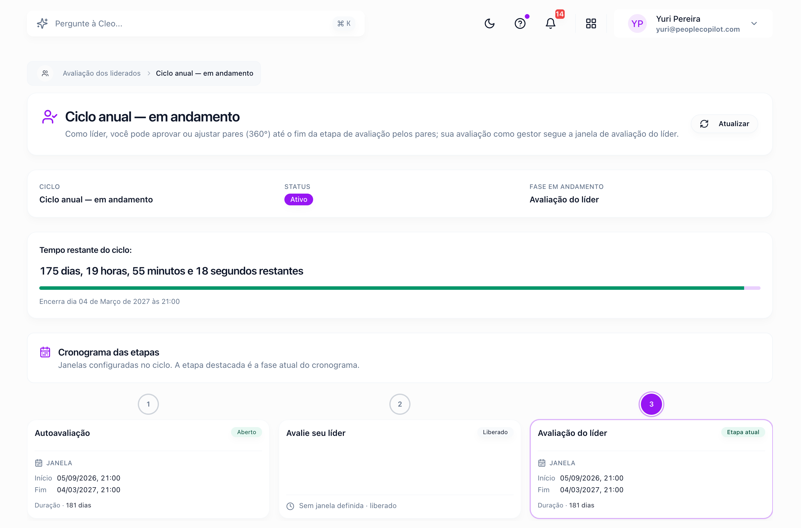The width and height of the screenshot is (801, 528).
Task: Click the ⌘ K shortcut hint
Action: coord(344,23)
